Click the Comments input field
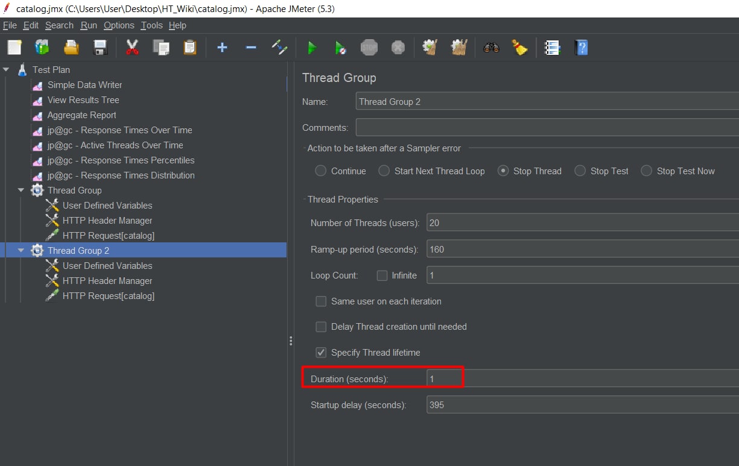Viewport: 739px width, 466px height. pos(547,128)
